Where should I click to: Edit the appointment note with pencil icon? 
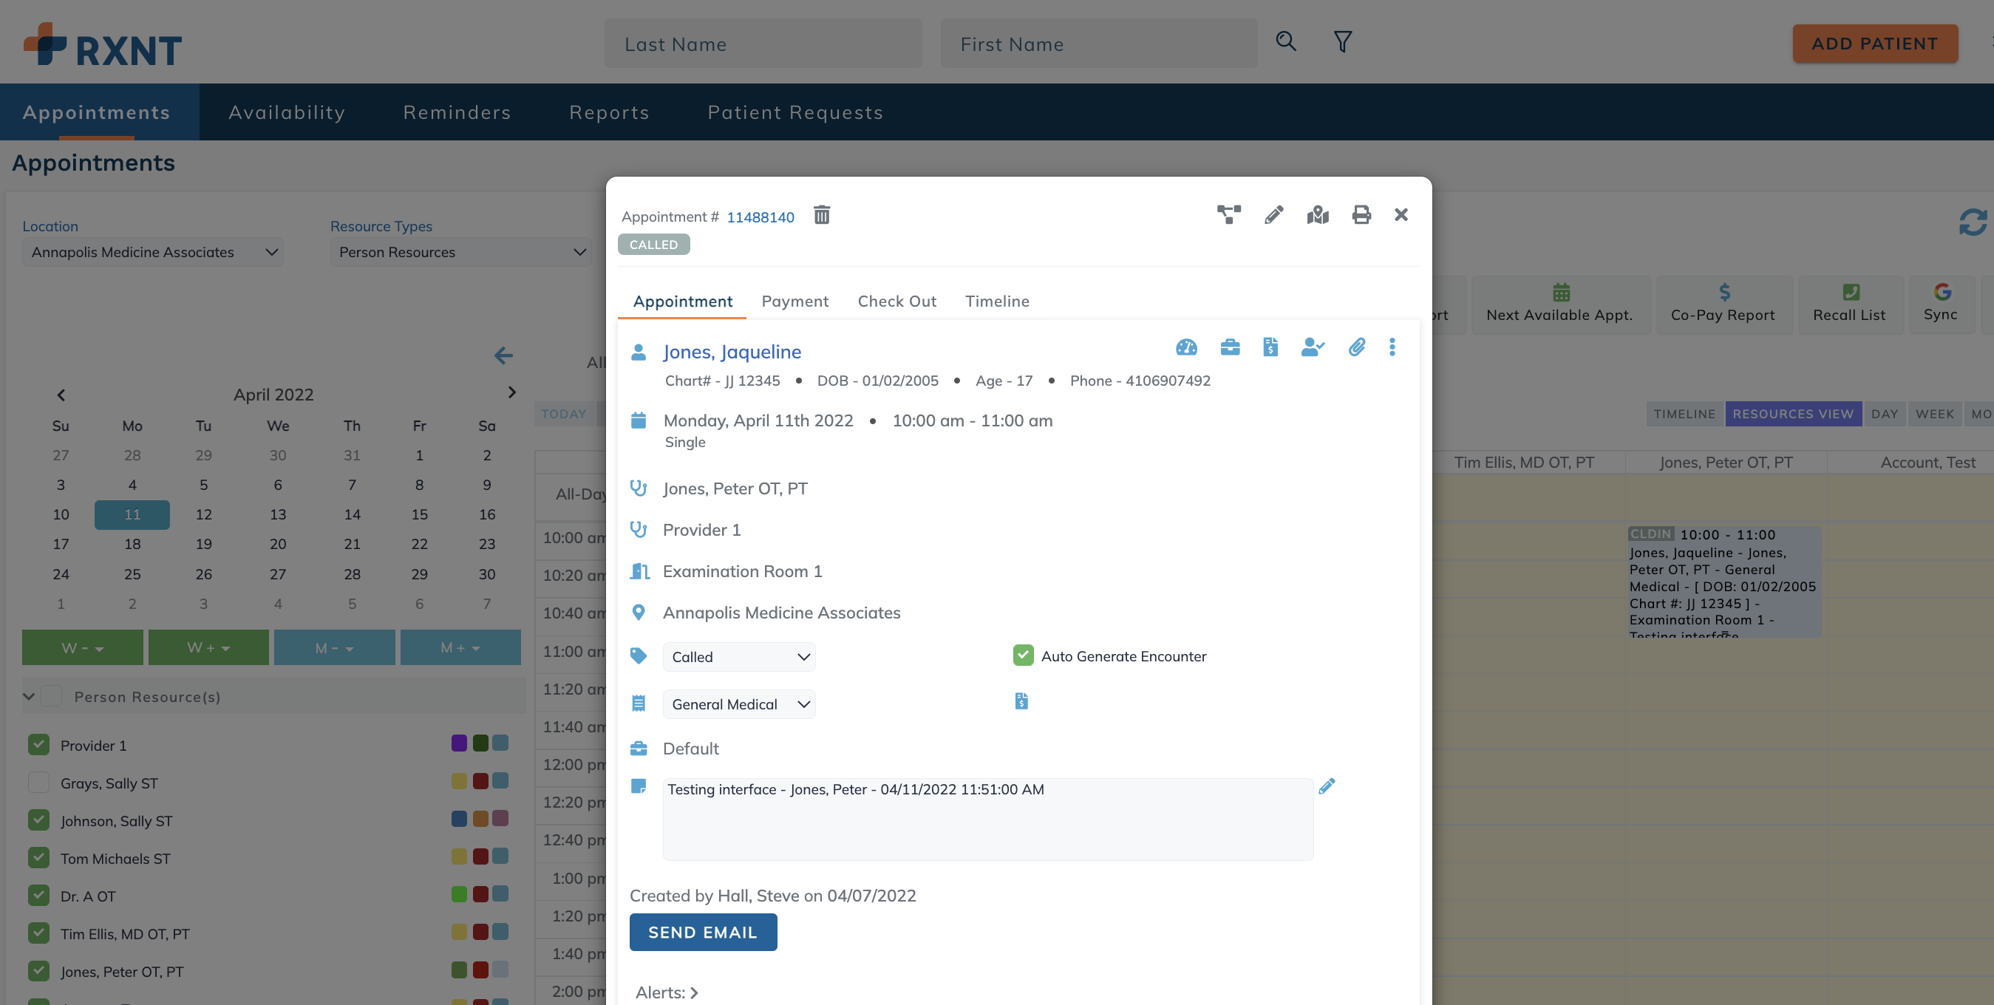1327,786
